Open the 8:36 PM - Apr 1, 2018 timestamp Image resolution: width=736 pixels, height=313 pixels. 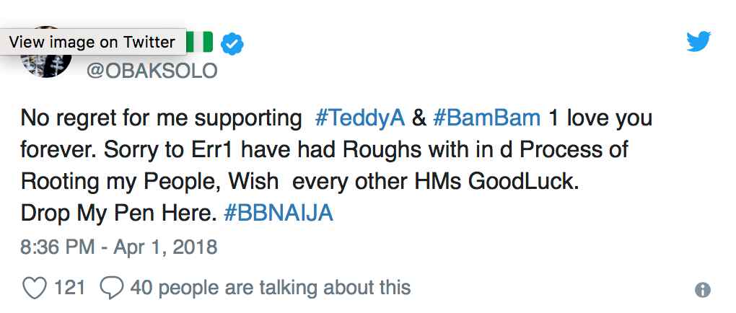[x=119, y=247]
